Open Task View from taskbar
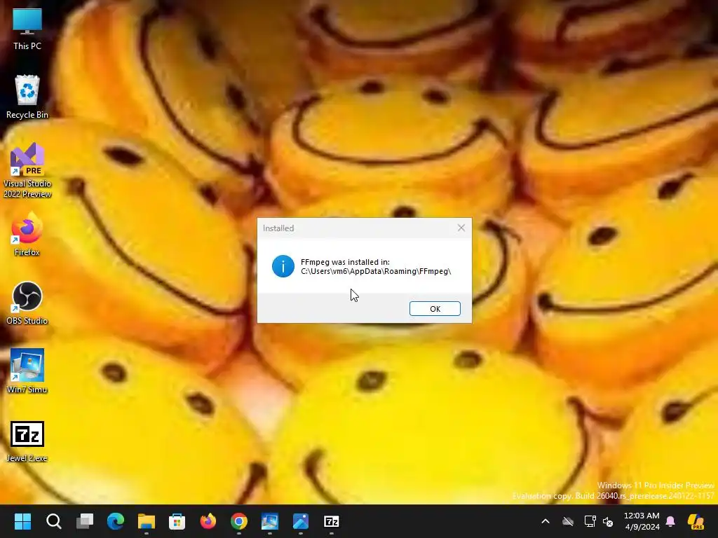 click(85, 521)
